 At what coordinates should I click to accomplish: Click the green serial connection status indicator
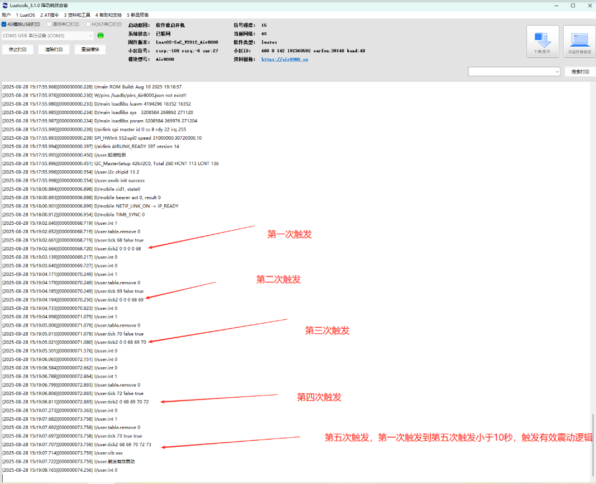[101, 34]
